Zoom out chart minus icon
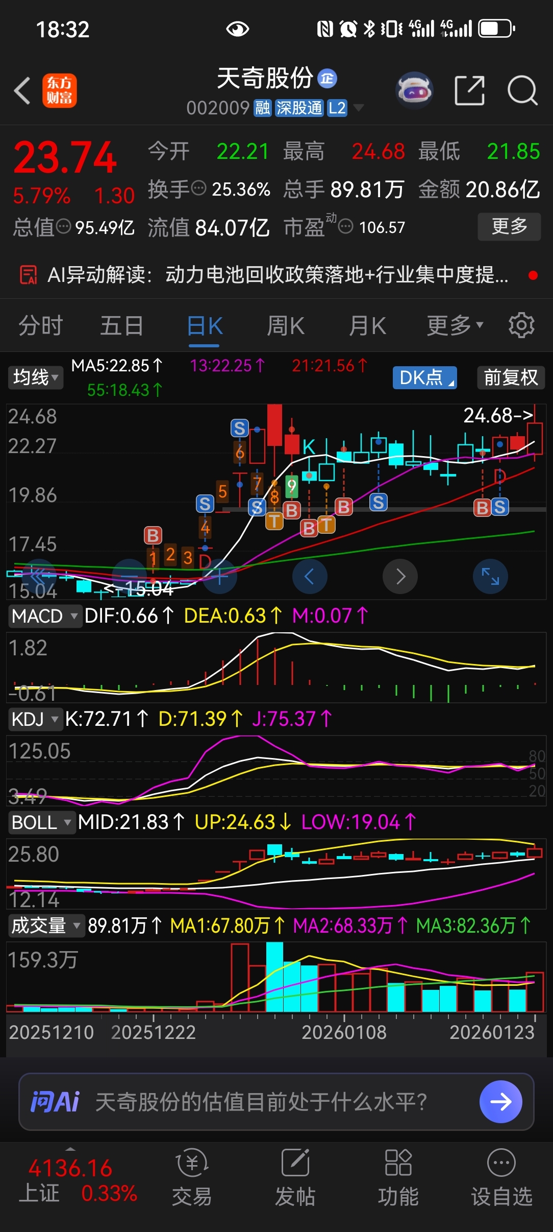553x1232 pixels. coord(130,576)
